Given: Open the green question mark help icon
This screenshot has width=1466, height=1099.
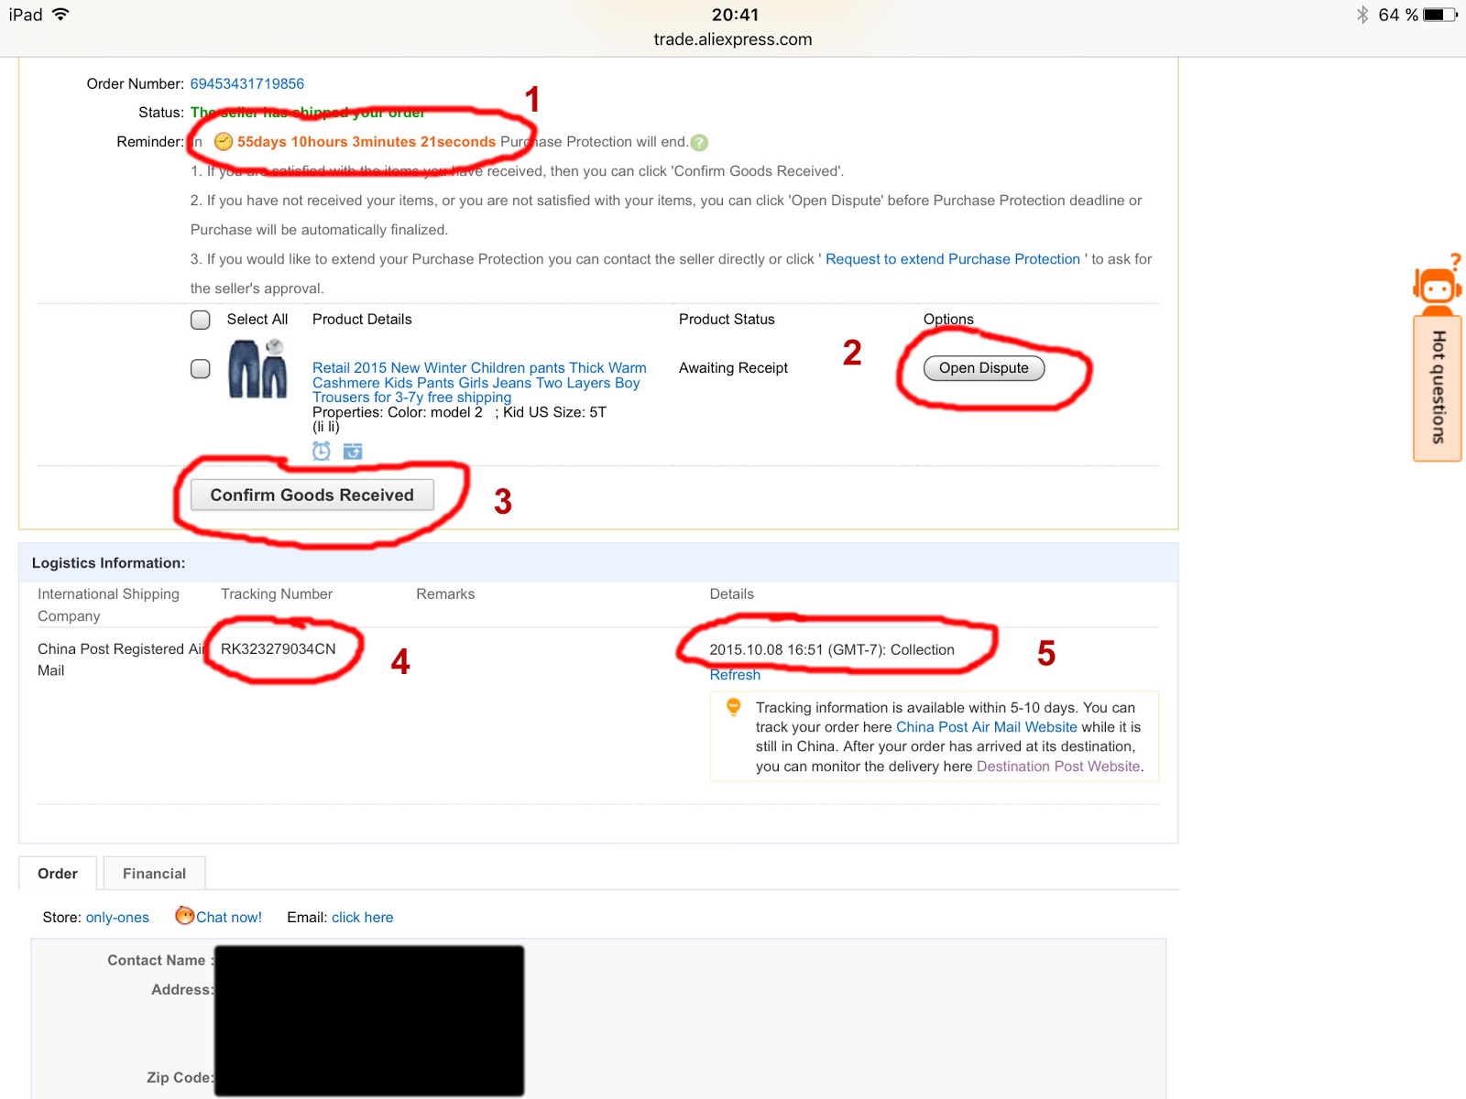Looking at the screenshot, I should click(700, 142).
